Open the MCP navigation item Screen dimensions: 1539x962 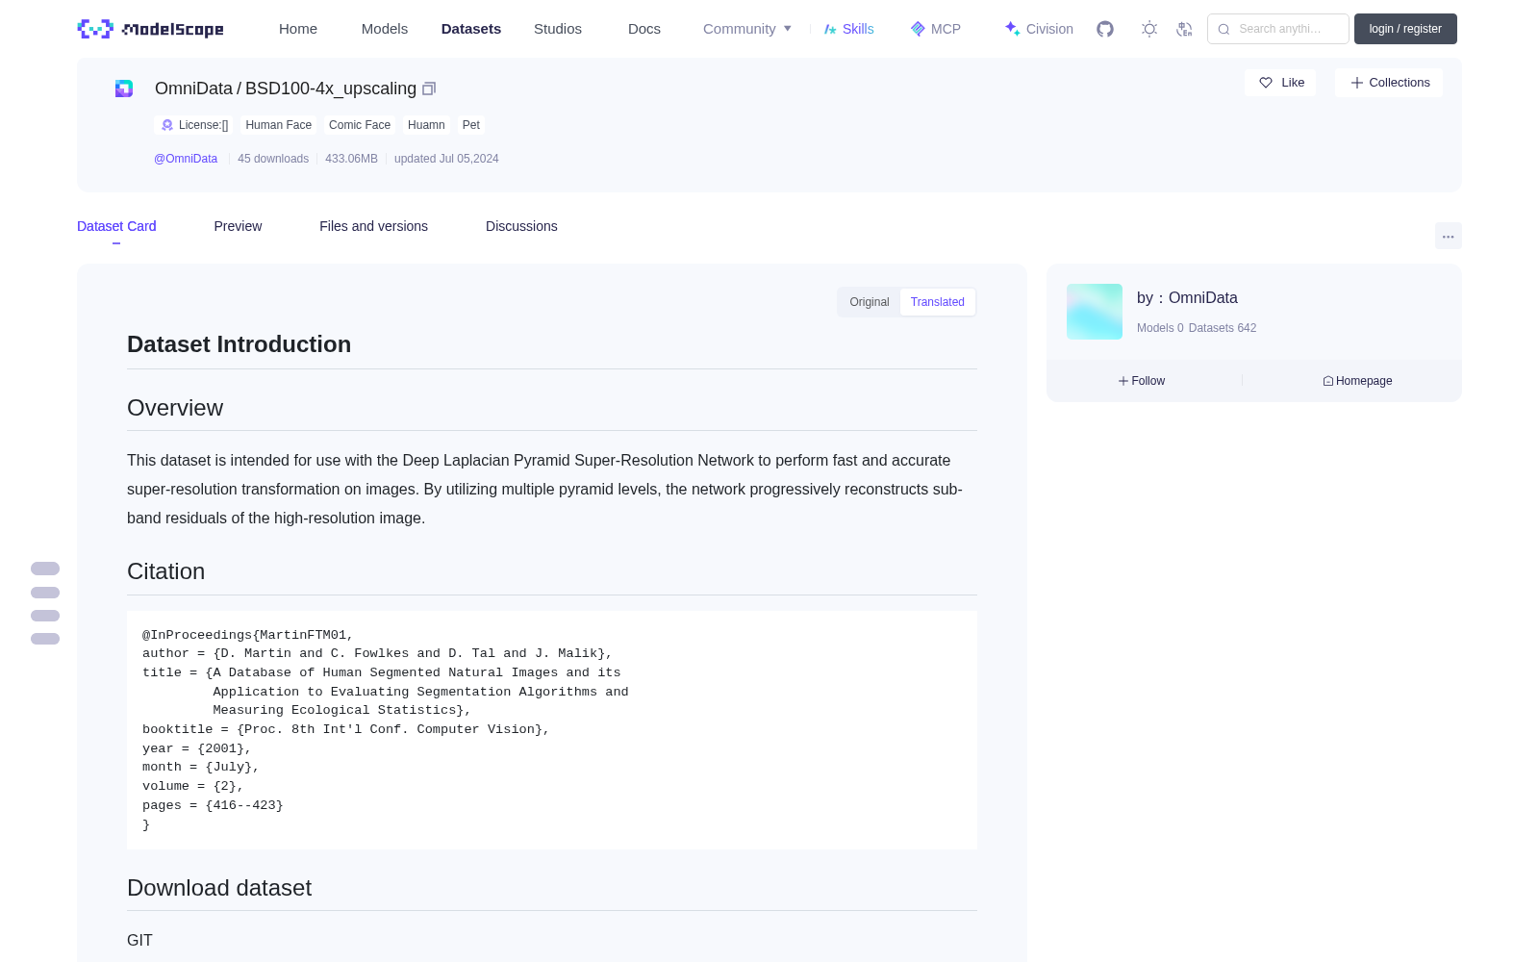tap(936, 29)
